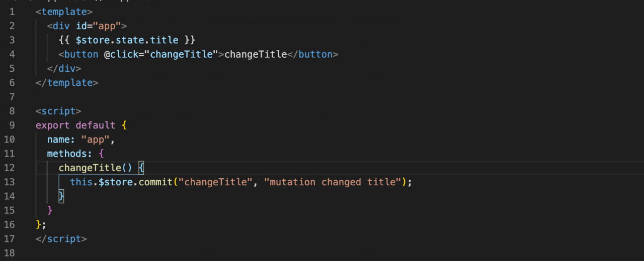This screenshot has width=644, height=261.
Task: Click the "changeTitle" handler string in @click
Action: tap(182, 54)
